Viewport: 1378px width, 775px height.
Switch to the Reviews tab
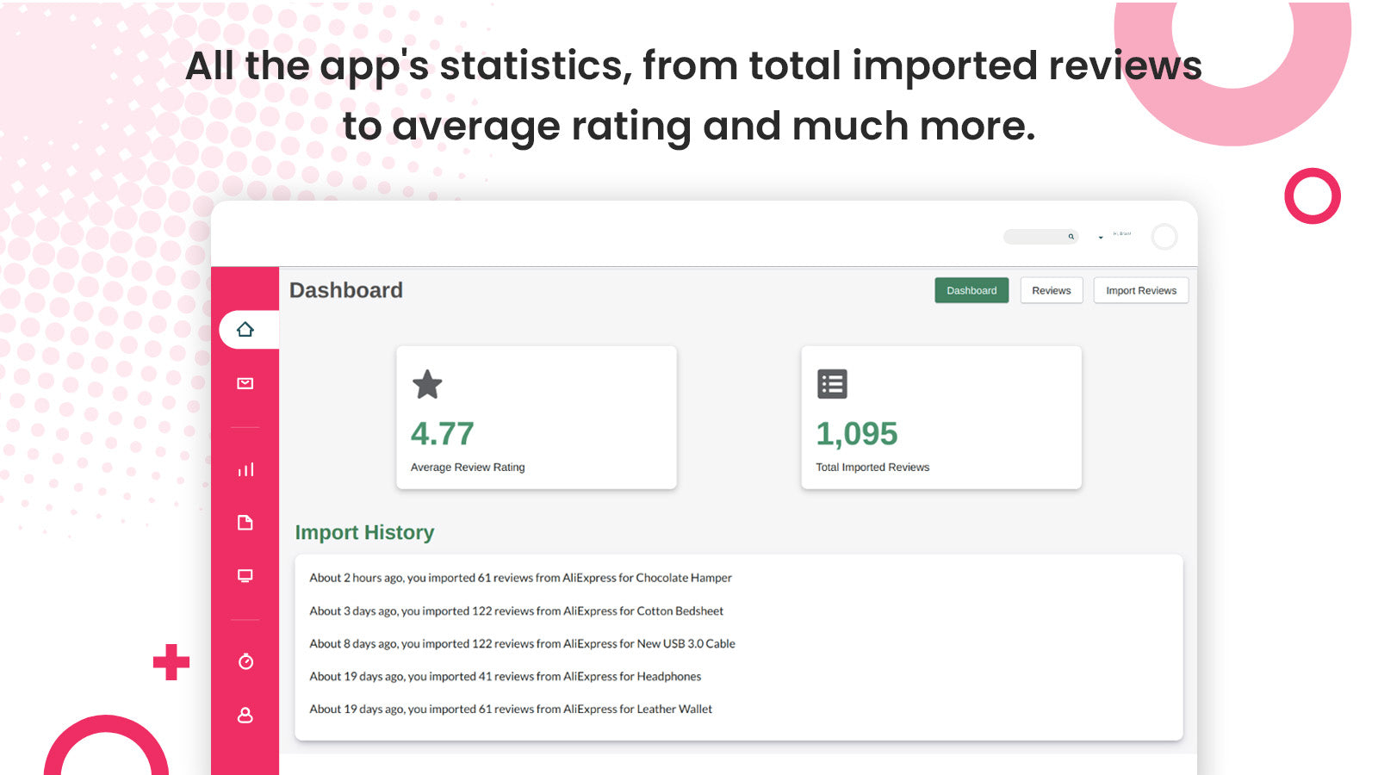pos(1051,290)
